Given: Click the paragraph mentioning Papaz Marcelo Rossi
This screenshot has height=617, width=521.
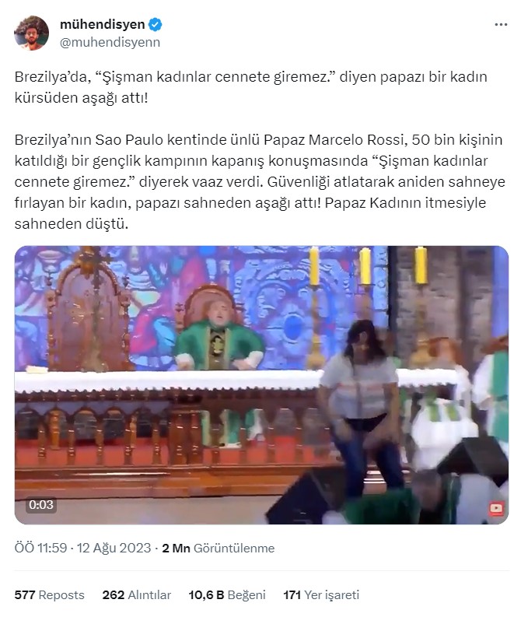Looking at the screenshot, I should tap(260, 182).
